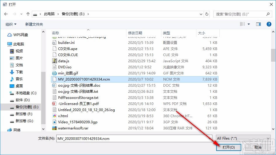276x155 pixels.
Task: Select WPS网盘 in the sidebar
Action: point(18,35)
